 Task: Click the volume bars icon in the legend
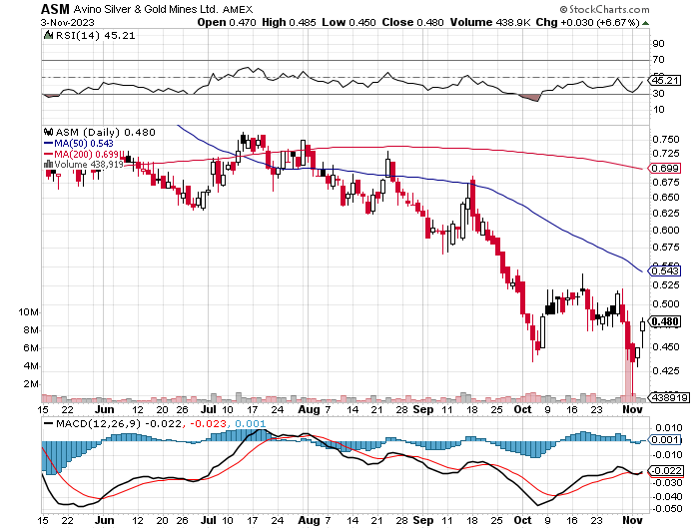48,165
